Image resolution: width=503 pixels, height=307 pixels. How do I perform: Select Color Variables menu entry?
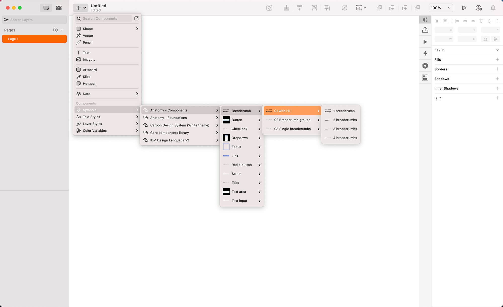(x=95, y=131)
